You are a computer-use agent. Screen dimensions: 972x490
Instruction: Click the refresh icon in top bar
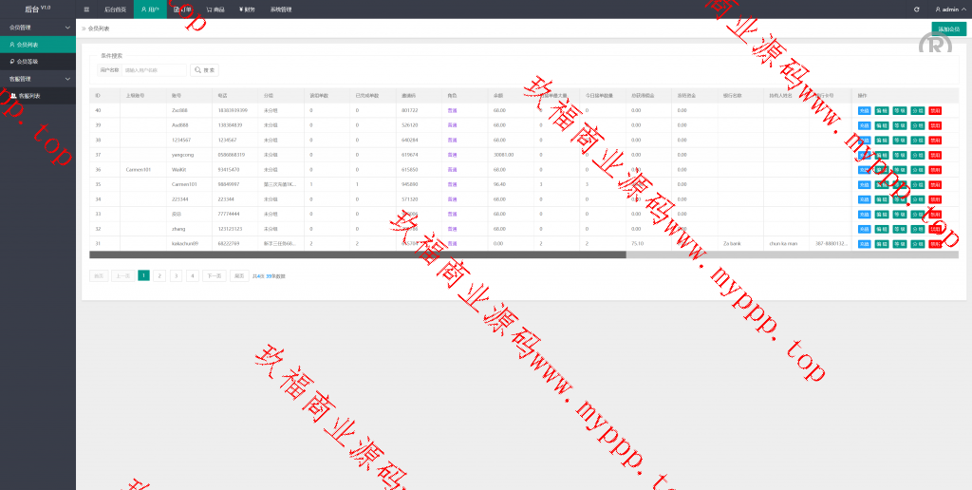(916, 9)
